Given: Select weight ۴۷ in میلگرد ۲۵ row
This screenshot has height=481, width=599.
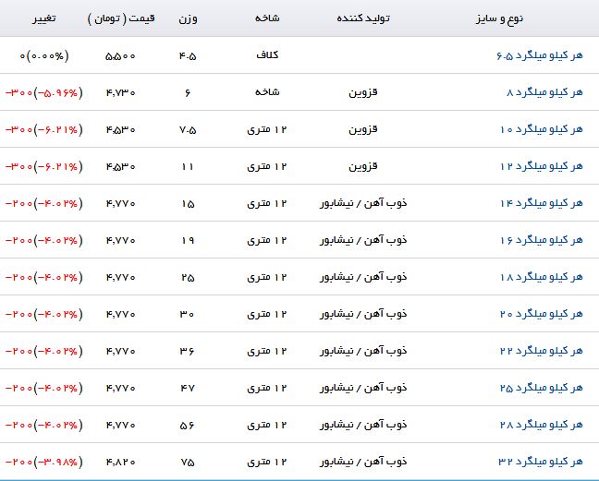Looking at the screenshot, I should click(188, 389).
